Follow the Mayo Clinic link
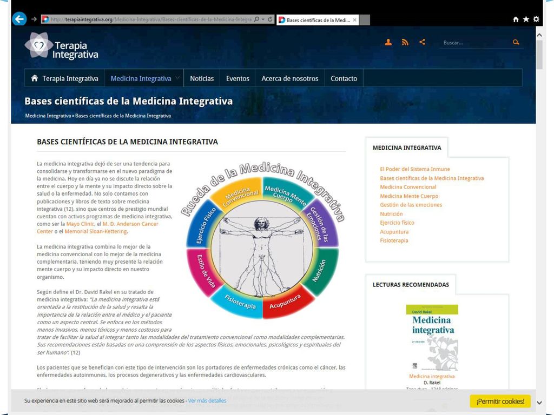The width and height of the screenshot is (554, 415). tap(80, 224)
